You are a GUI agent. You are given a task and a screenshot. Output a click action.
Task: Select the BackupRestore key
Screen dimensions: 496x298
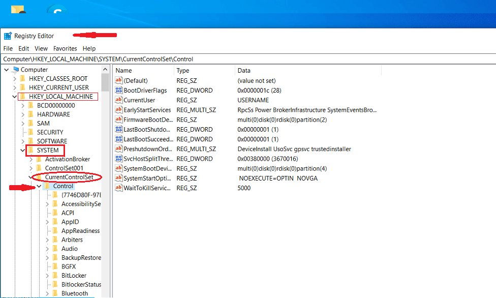click(x=81, y=258)
